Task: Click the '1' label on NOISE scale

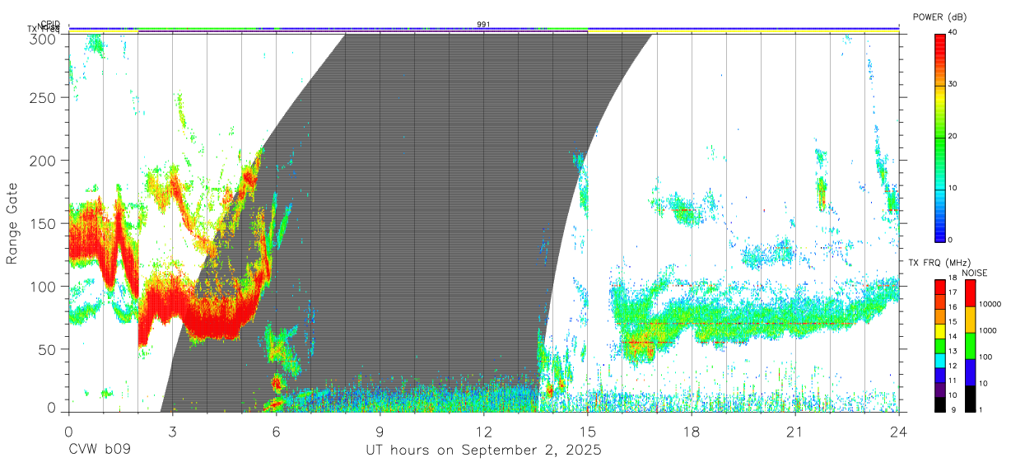Action: point(981,409)
